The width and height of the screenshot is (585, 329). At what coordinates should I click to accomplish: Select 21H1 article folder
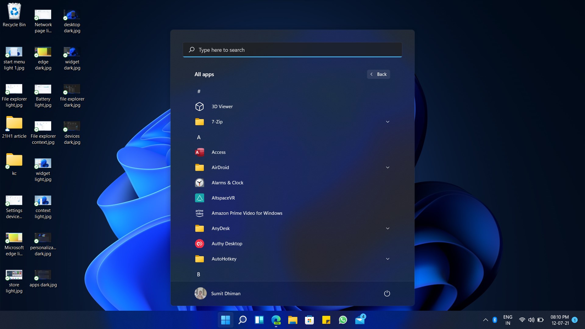click(x=14, y=127)
